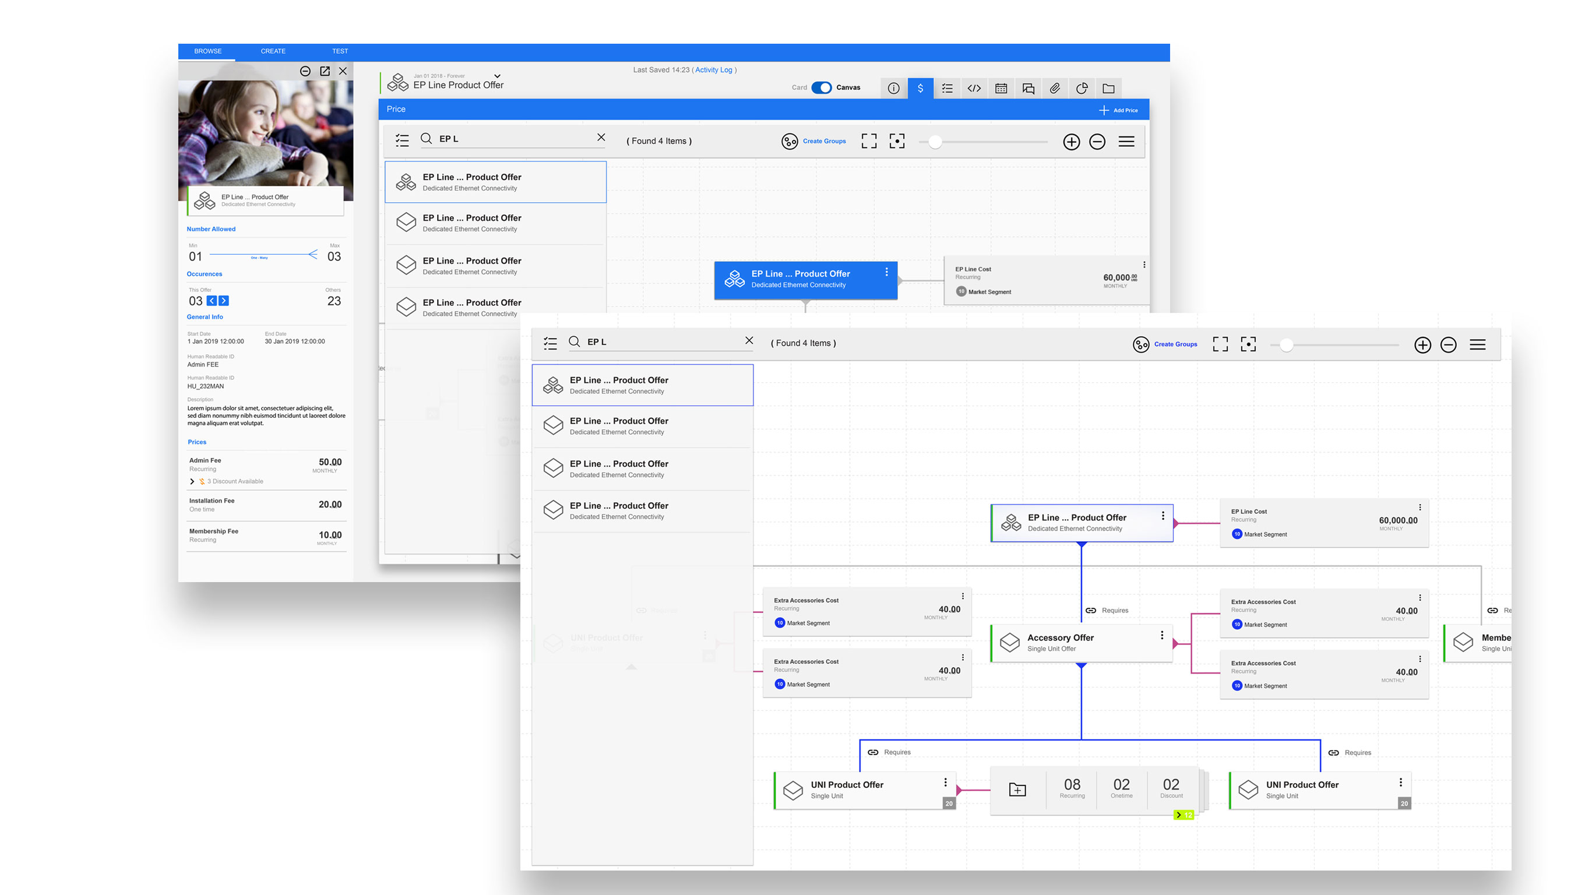Open the date range dropdown chevron above title
The height and width of the screenshot is (895, 1592).
[x=497, y=76]
